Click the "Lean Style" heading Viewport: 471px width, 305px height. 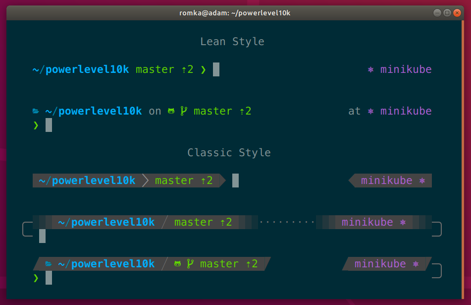coord(232,42)
